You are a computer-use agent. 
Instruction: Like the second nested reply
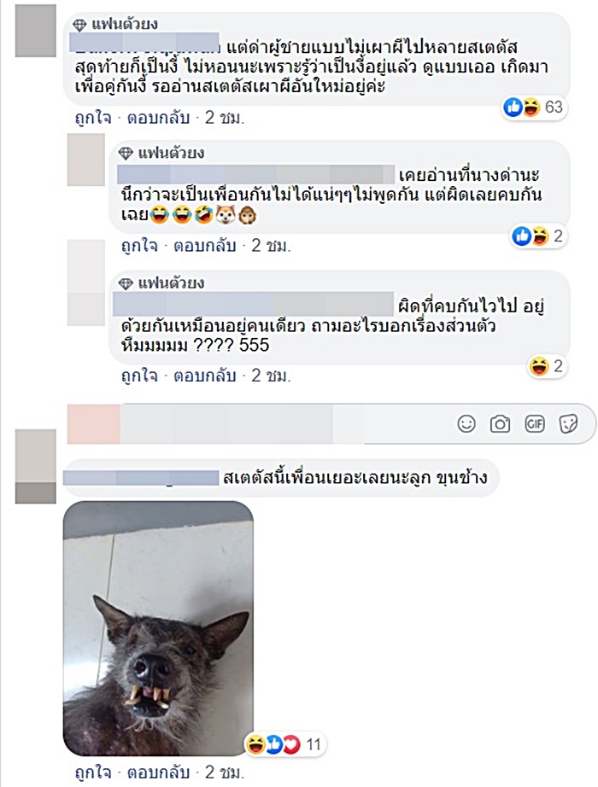click(140, 376)
